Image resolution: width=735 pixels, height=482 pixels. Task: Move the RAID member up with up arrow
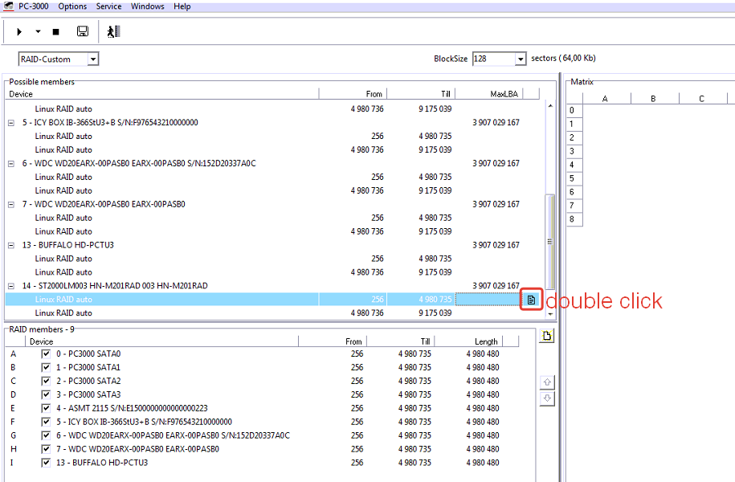547,382
